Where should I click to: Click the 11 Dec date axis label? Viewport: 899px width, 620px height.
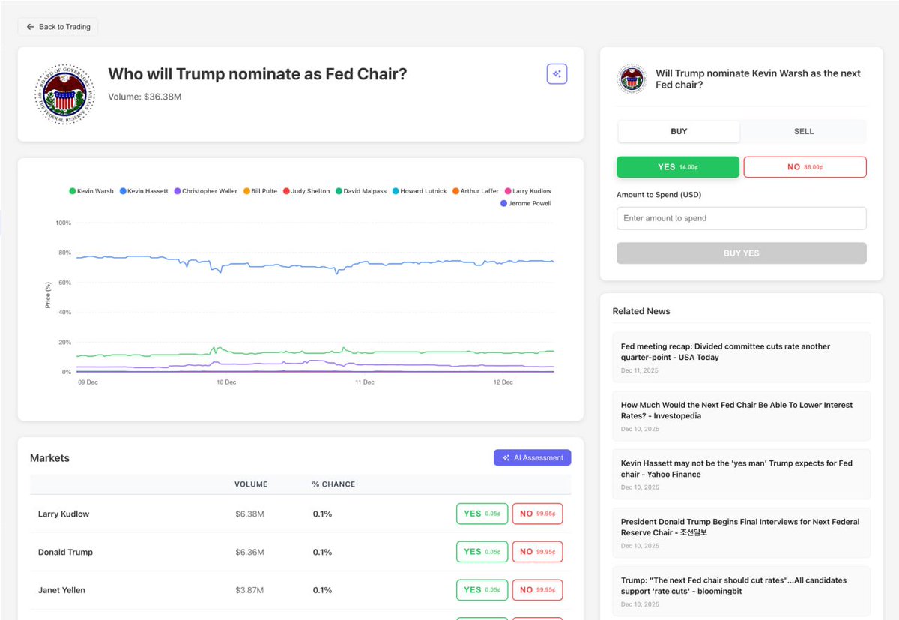365,382
